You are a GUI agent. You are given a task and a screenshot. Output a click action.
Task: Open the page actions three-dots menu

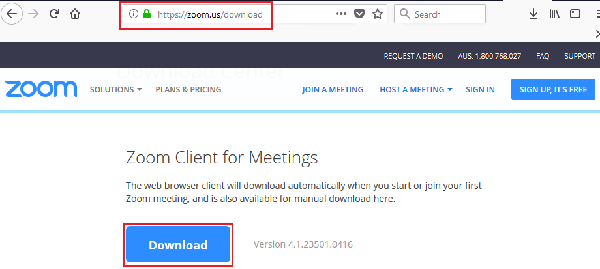[342, 14]
